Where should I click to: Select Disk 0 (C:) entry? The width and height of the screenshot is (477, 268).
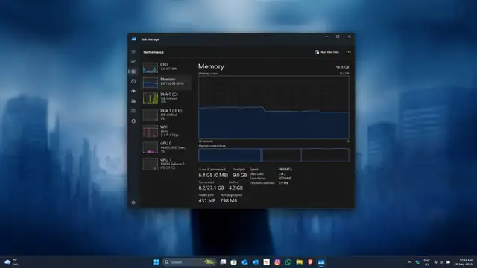[166, 98]
